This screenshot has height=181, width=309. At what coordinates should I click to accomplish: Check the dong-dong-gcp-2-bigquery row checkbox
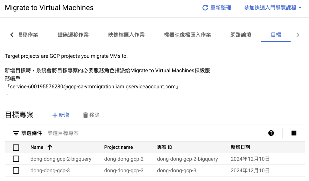16,159
